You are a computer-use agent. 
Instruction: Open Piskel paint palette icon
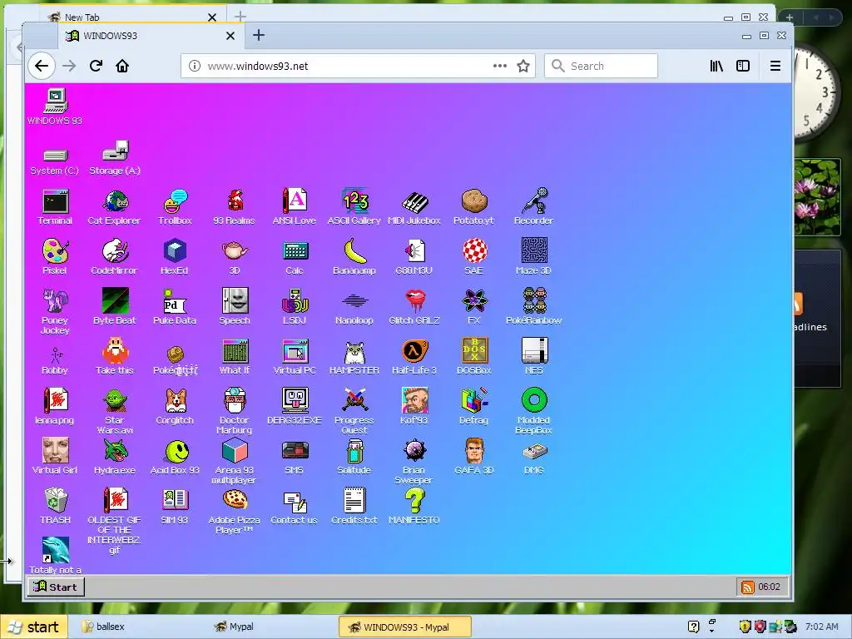point(55,256)
